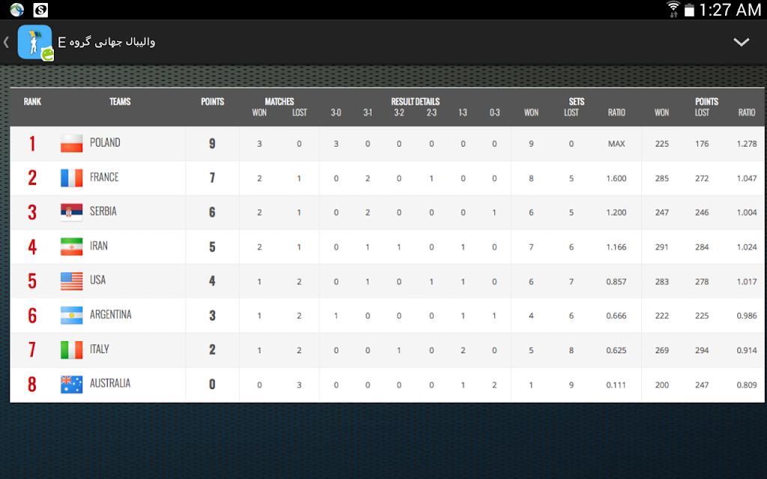
Task: Tap rank number 1
Action: click(32, 144)
